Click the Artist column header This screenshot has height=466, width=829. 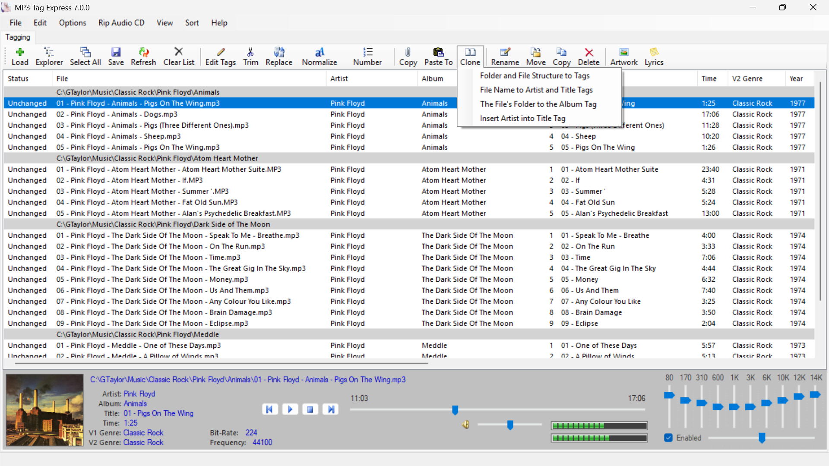click(x=371, y=79)
